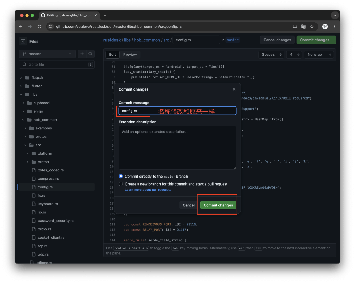The height and width of the screenshot is (283, 355).
Task: Select the Edit tab
Action: 112,54
